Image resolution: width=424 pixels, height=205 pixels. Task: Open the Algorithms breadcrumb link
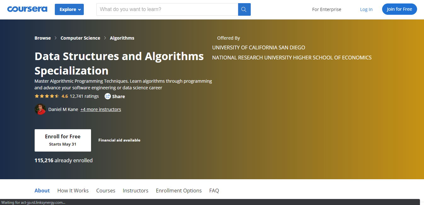(x=122, y=38)
